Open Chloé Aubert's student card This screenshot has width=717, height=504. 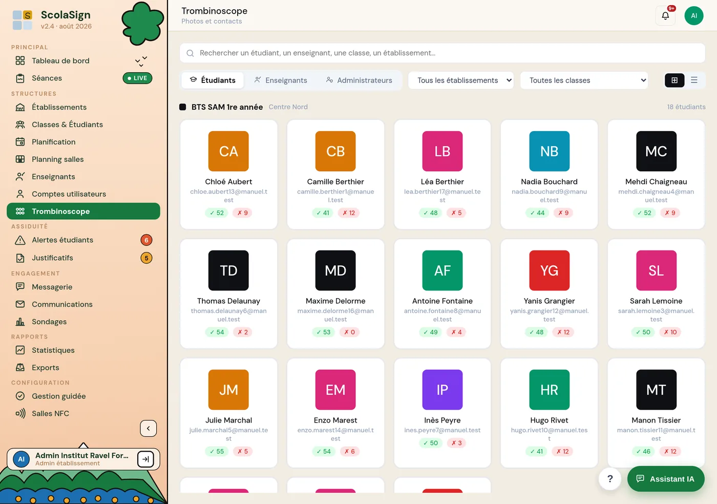pyautogui.click(x=228, y=174)
